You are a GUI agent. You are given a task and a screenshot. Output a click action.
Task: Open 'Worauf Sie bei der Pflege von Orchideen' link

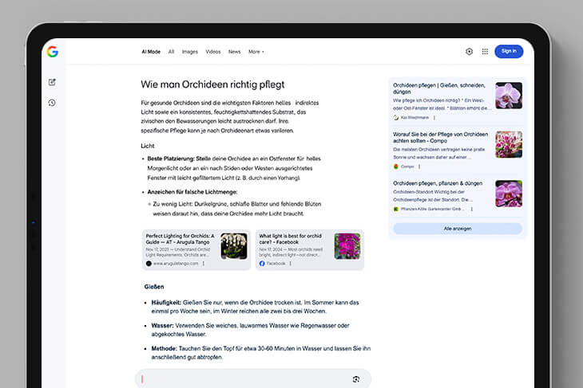441,137
